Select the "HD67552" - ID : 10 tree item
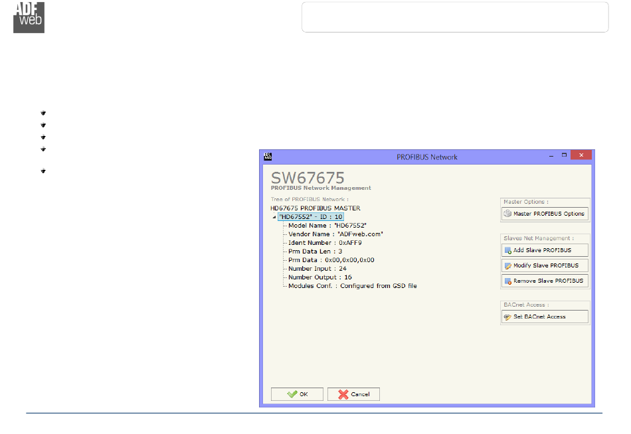Image resolution: width=631 pixels, height=434 pixels. [311, 217]
